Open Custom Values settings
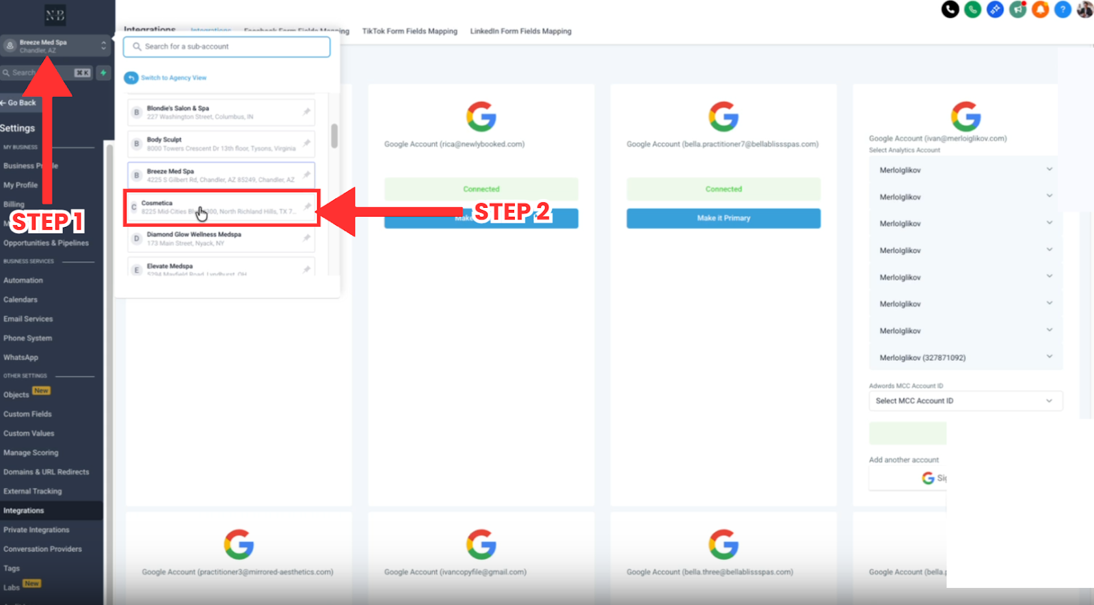 point(29,433)
